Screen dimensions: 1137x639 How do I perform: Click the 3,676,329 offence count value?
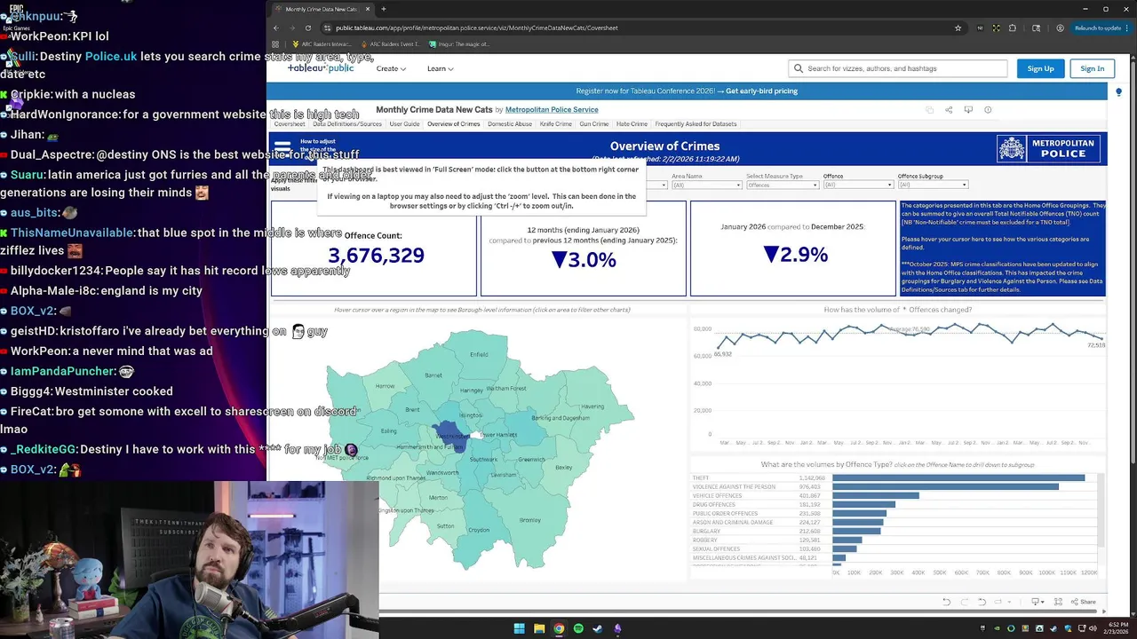[x=376, y=256]
